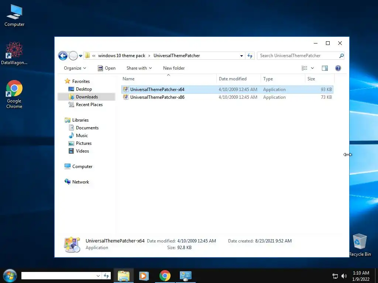Click the network tray icon
The width and height of the screenshot is (378, 283).
click(x=335, y=276)
